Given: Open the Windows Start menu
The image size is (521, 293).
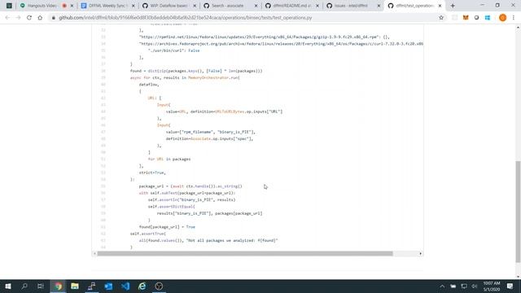Looking at the screenshot, I should coord(7,286).
